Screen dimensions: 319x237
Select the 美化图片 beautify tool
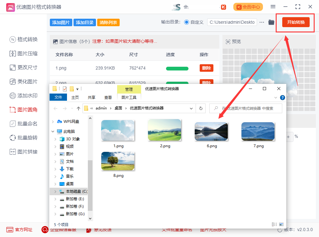pyautogui.click(x=24, y=82)
